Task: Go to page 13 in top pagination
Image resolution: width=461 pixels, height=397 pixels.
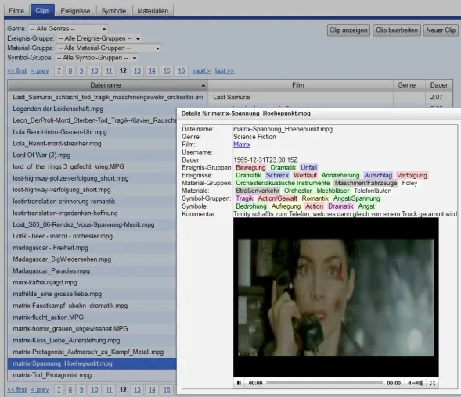Action: tap(137, 71)
